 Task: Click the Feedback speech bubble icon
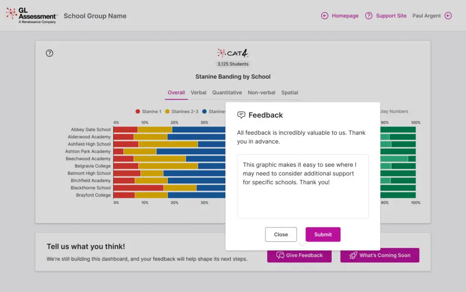click(241, 115)
